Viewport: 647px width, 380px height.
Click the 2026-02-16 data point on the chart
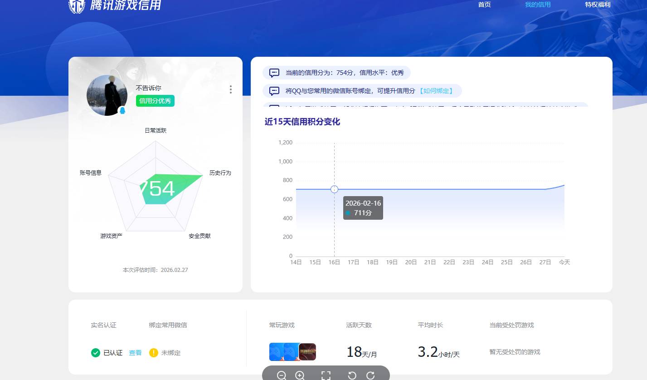[334, 189]
